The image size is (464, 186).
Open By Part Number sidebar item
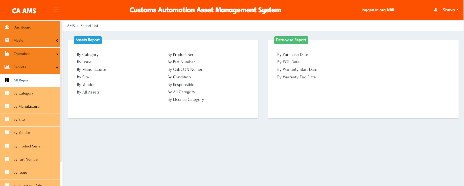(x=30, y=159)
